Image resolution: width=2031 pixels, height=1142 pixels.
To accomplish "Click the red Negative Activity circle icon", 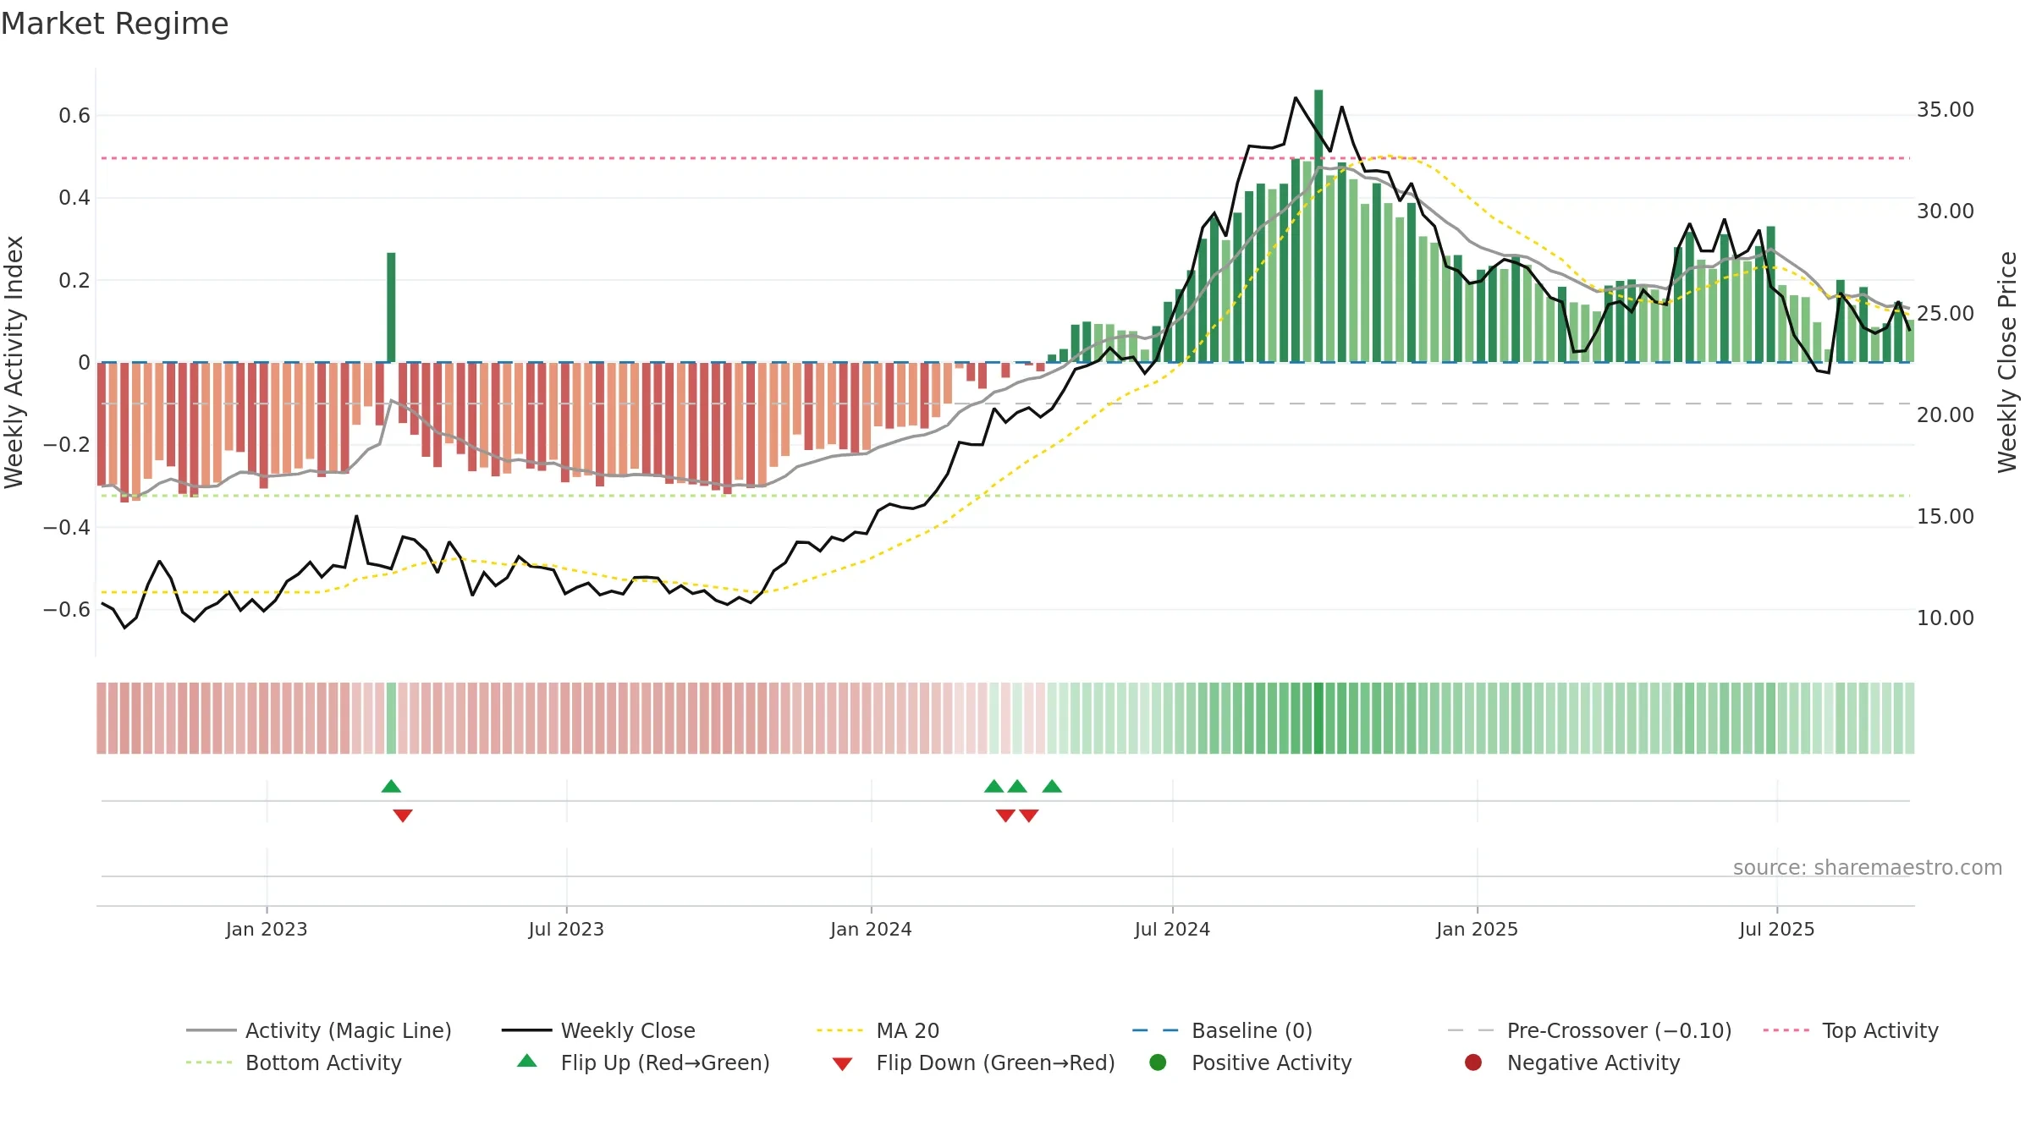I will coord(1473,1062).
